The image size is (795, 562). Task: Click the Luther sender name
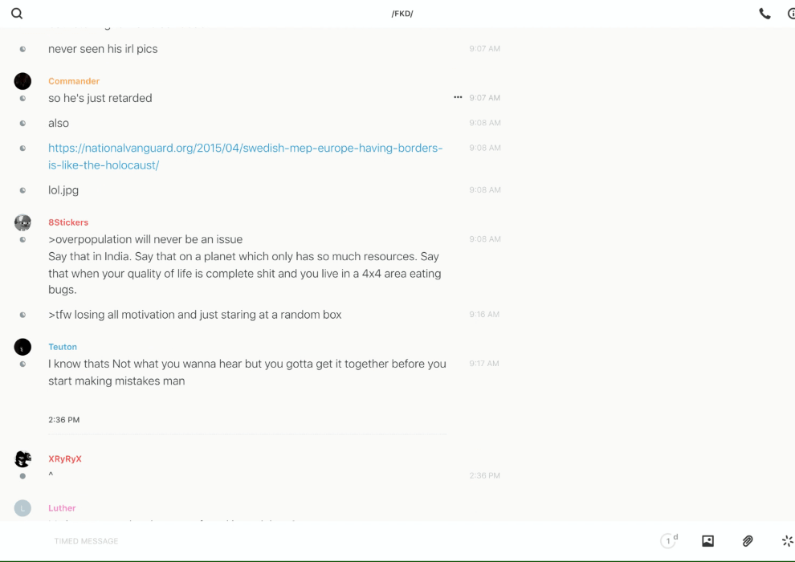pos(62,508)
